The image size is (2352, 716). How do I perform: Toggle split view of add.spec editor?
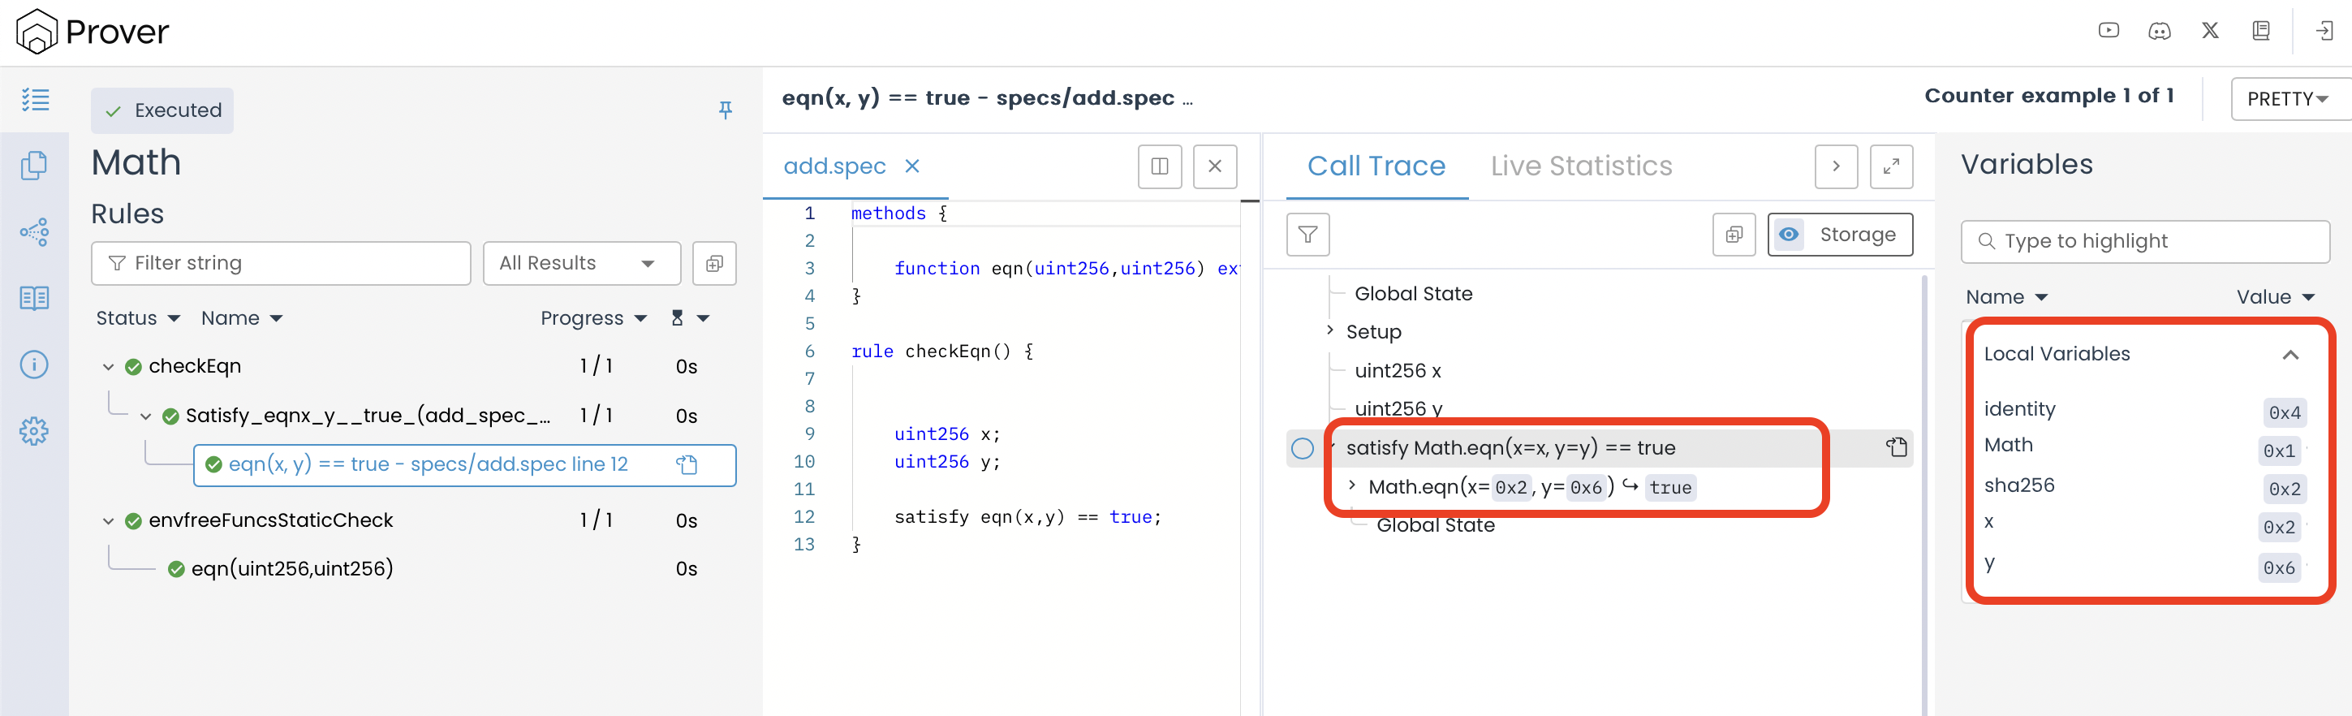tap(1160, 166)
